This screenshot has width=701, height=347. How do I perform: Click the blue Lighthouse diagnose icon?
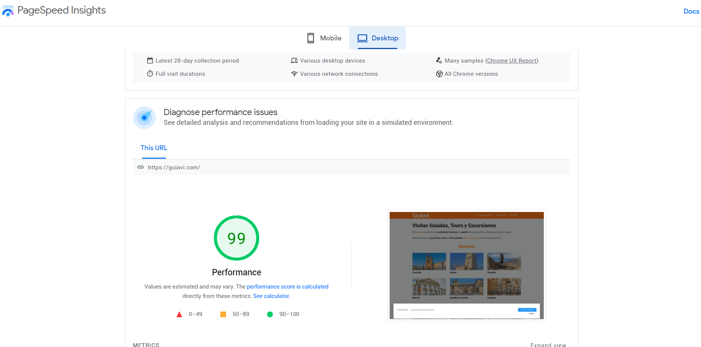point(144,118)
